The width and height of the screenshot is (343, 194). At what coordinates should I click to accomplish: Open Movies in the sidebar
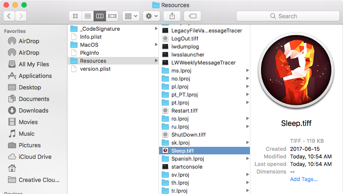click(23, 122)
